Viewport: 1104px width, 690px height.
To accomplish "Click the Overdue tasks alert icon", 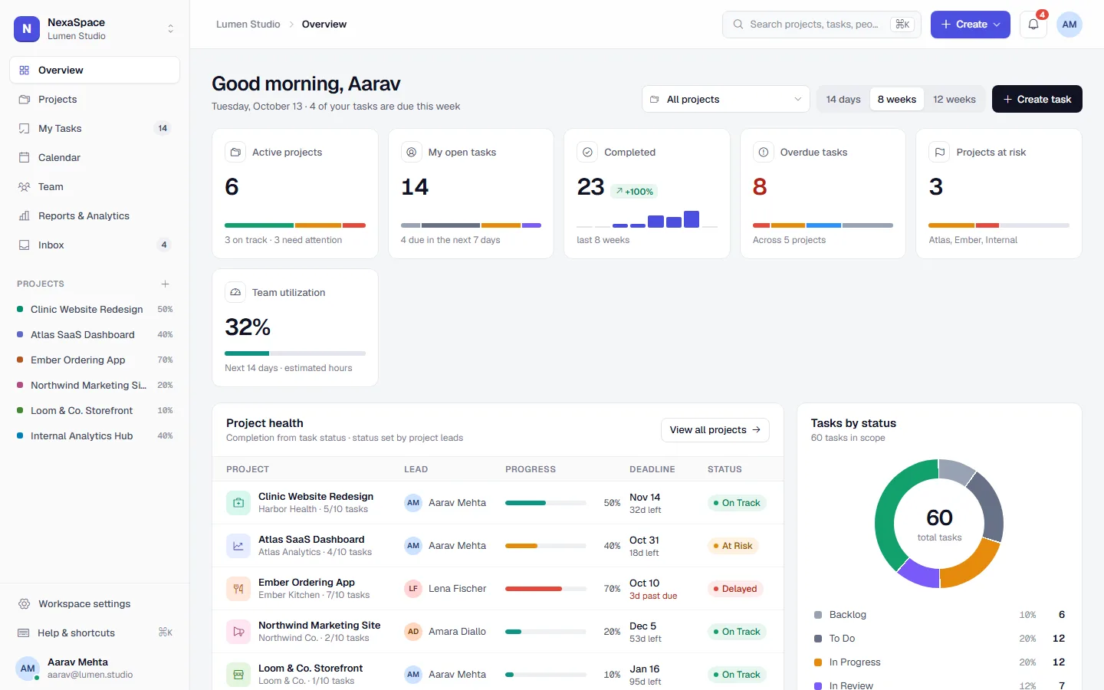I will pyautogui.click(x=764, y=152).
